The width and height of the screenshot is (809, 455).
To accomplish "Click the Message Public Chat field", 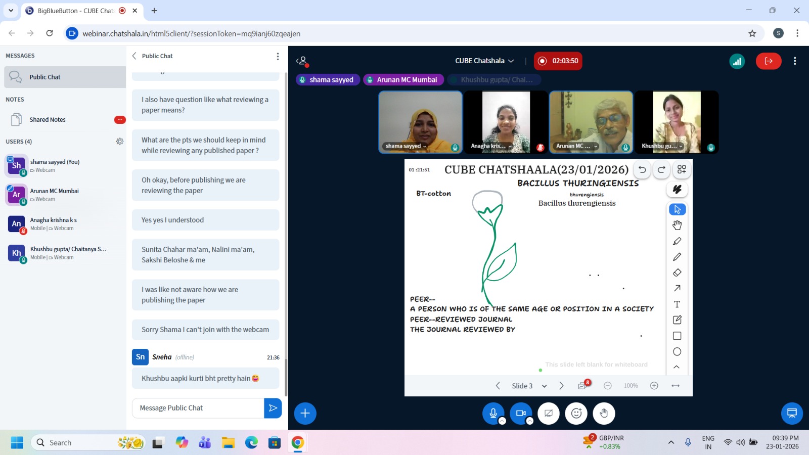I will point(198,408).
